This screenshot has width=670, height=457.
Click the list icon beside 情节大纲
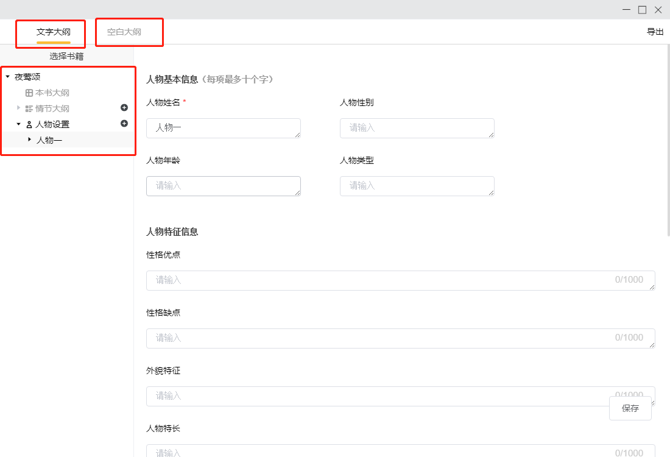(x=29, y=108)
